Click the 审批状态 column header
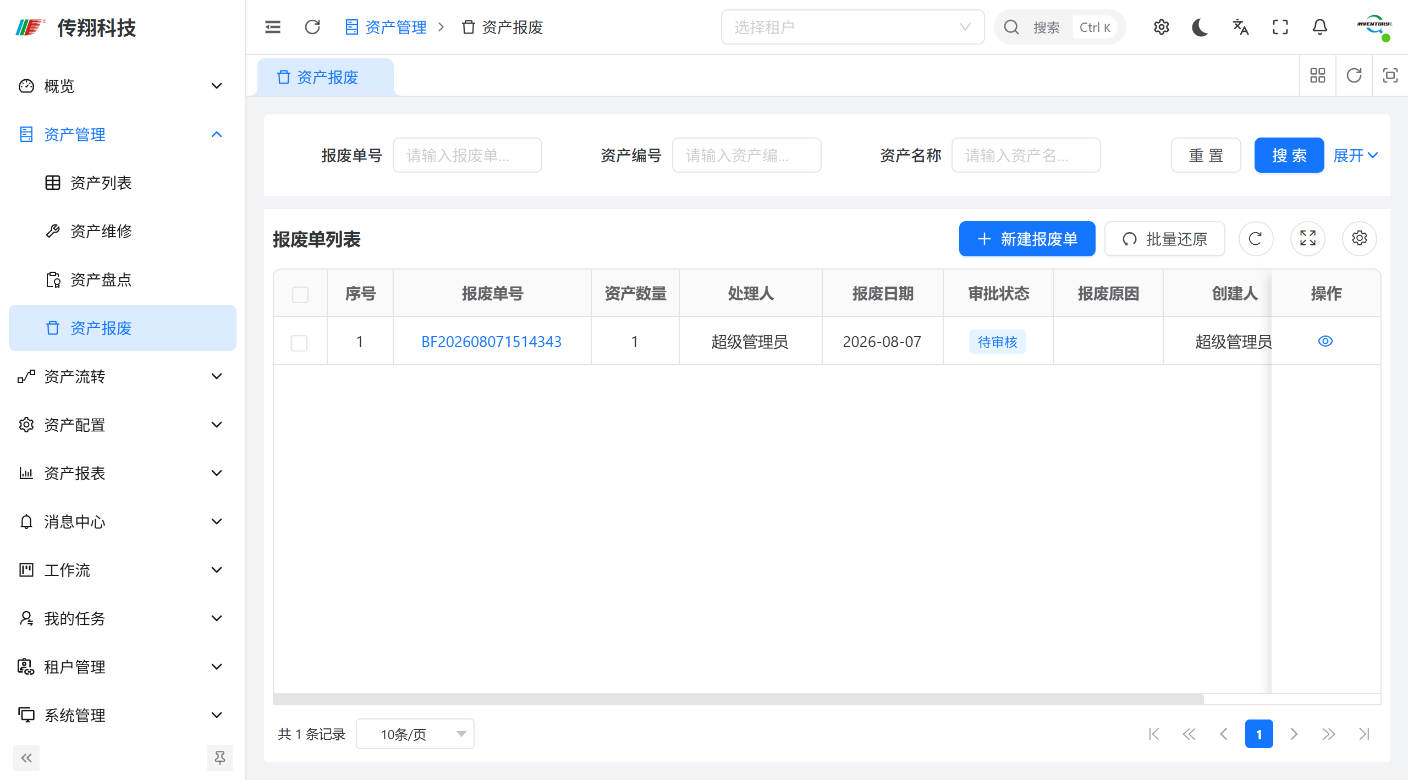 pos(998,294)
